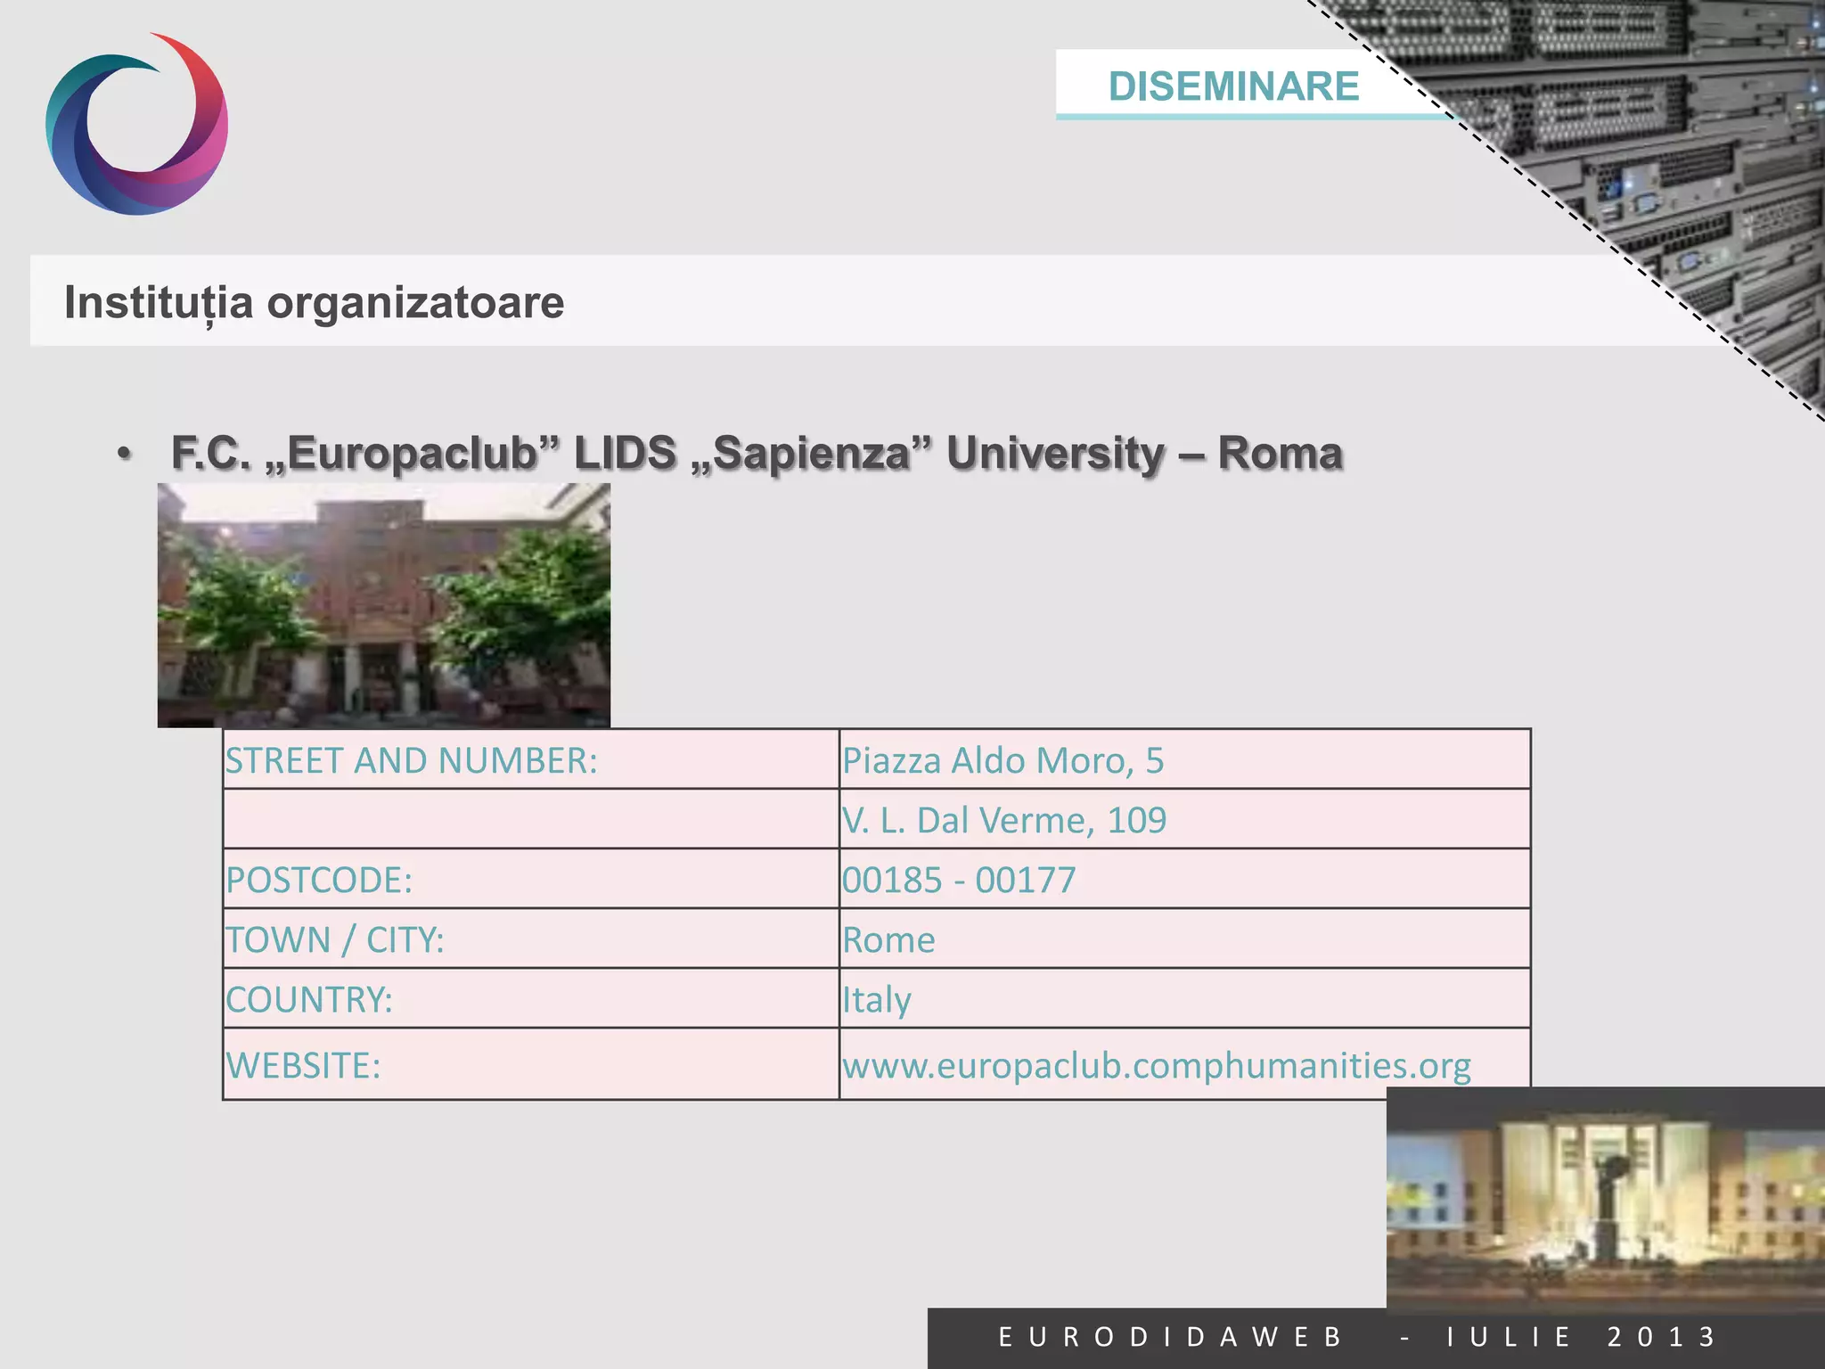Click the "STREET AND NUMBER:" cell
Screen dimensions: 1825x1369
coord(531,759)
